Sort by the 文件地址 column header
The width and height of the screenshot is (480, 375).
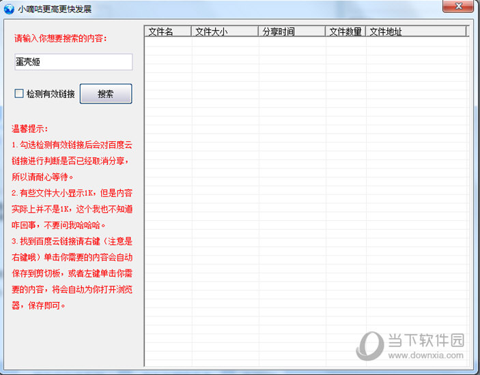[x=416, y=31]
